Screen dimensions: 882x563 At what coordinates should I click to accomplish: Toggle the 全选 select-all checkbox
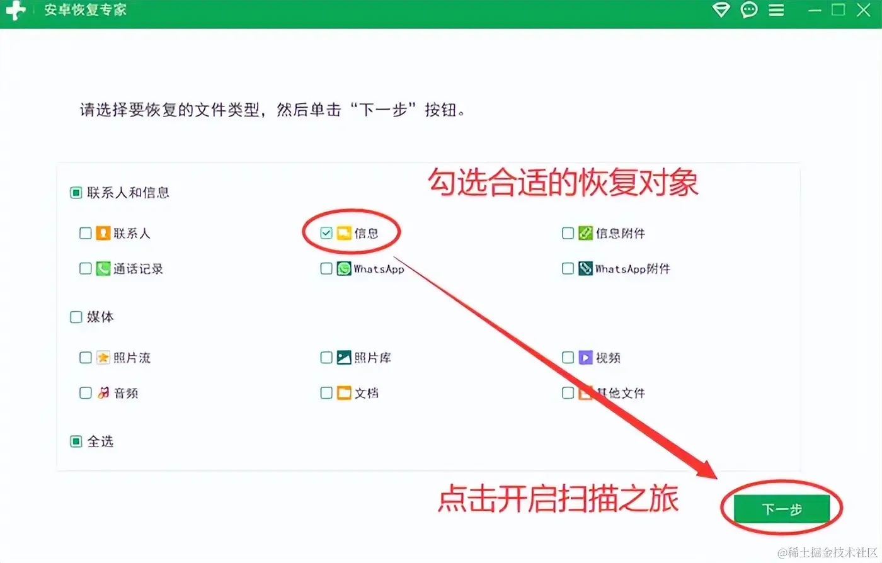(76, 441)
